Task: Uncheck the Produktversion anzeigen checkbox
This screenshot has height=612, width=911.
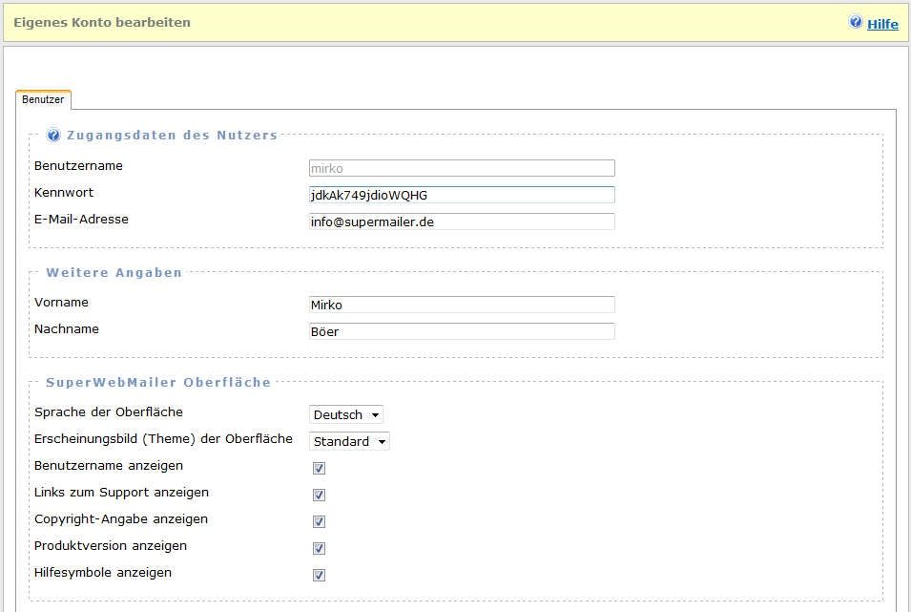Action: coord(320,548)
